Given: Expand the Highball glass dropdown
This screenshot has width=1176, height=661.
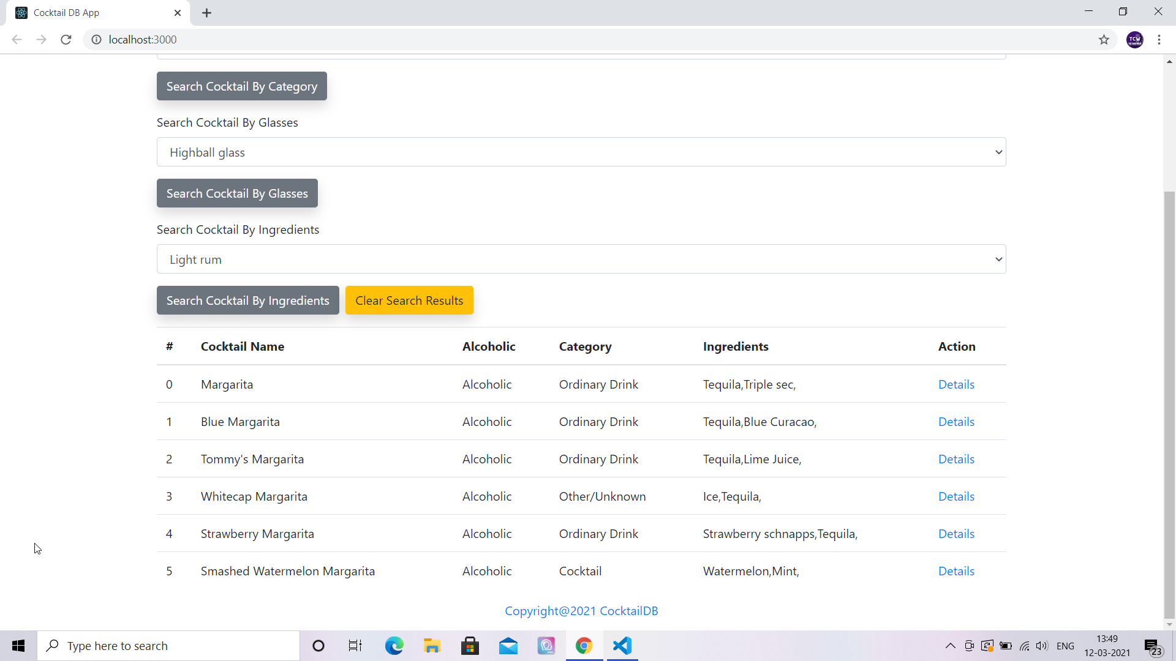Looking at the screenshot, I should 581,152.
